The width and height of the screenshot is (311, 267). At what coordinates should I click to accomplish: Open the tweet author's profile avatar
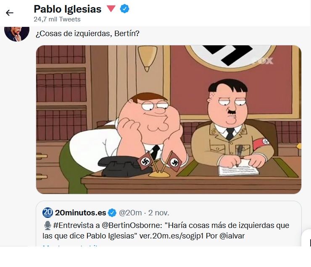point(17,33)
